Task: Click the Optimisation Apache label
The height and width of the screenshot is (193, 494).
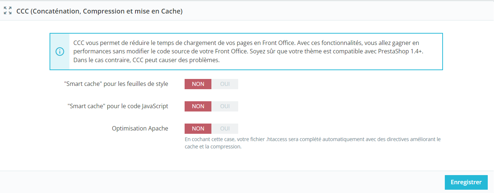Action: 140,128
